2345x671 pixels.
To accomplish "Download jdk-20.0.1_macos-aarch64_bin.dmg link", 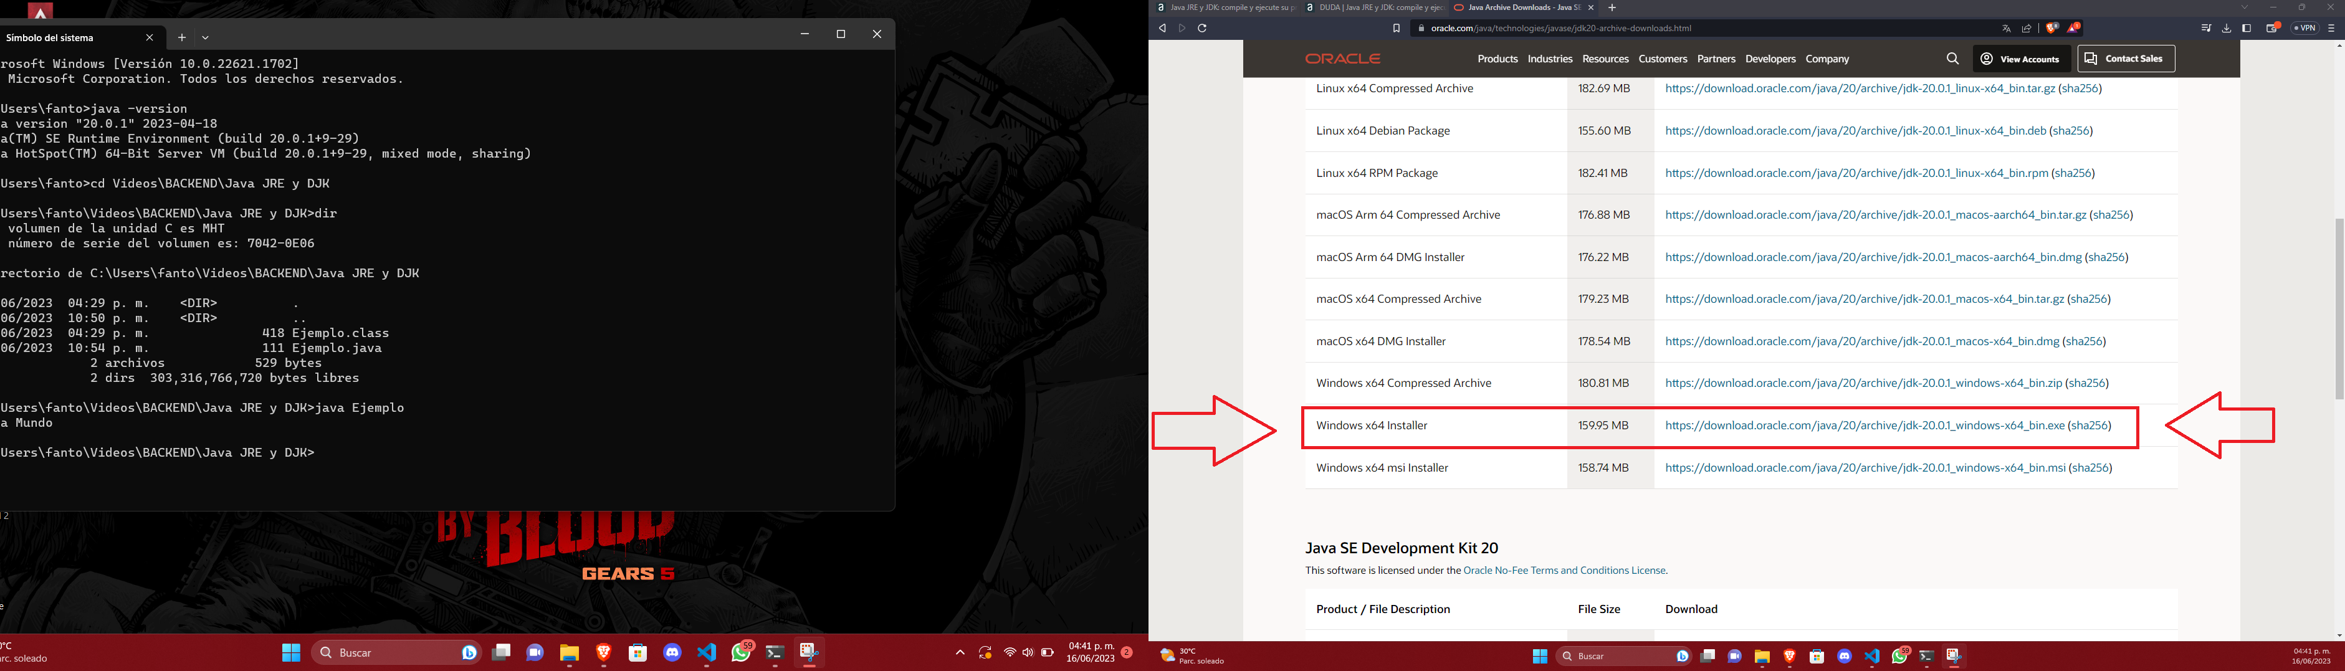I will (1873, 258).
